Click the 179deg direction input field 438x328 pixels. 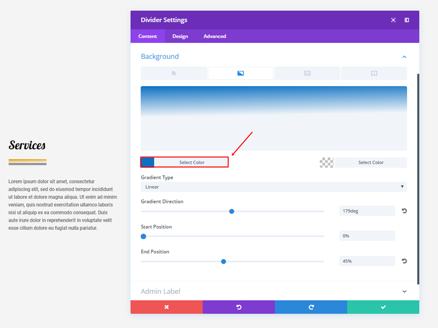coord(367,211)
